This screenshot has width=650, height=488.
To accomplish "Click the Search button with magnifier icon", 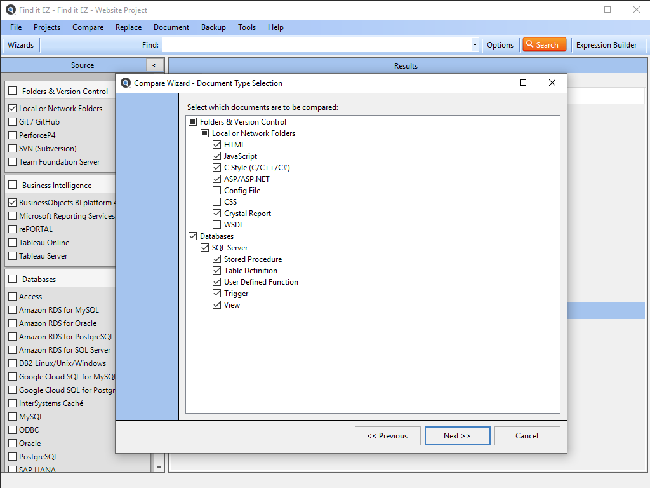I will 544,44.
